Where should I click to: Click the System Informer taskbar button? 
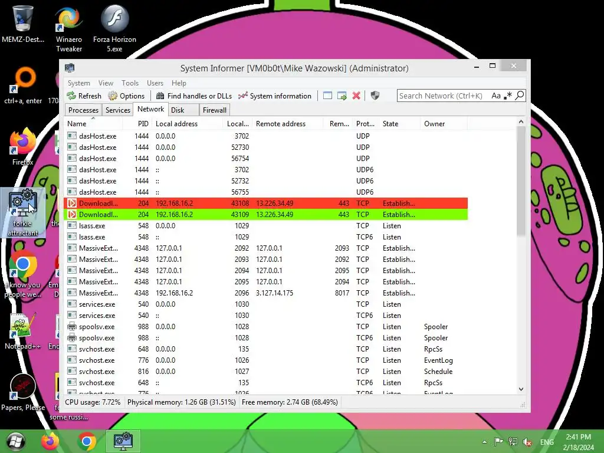point(123,441)
